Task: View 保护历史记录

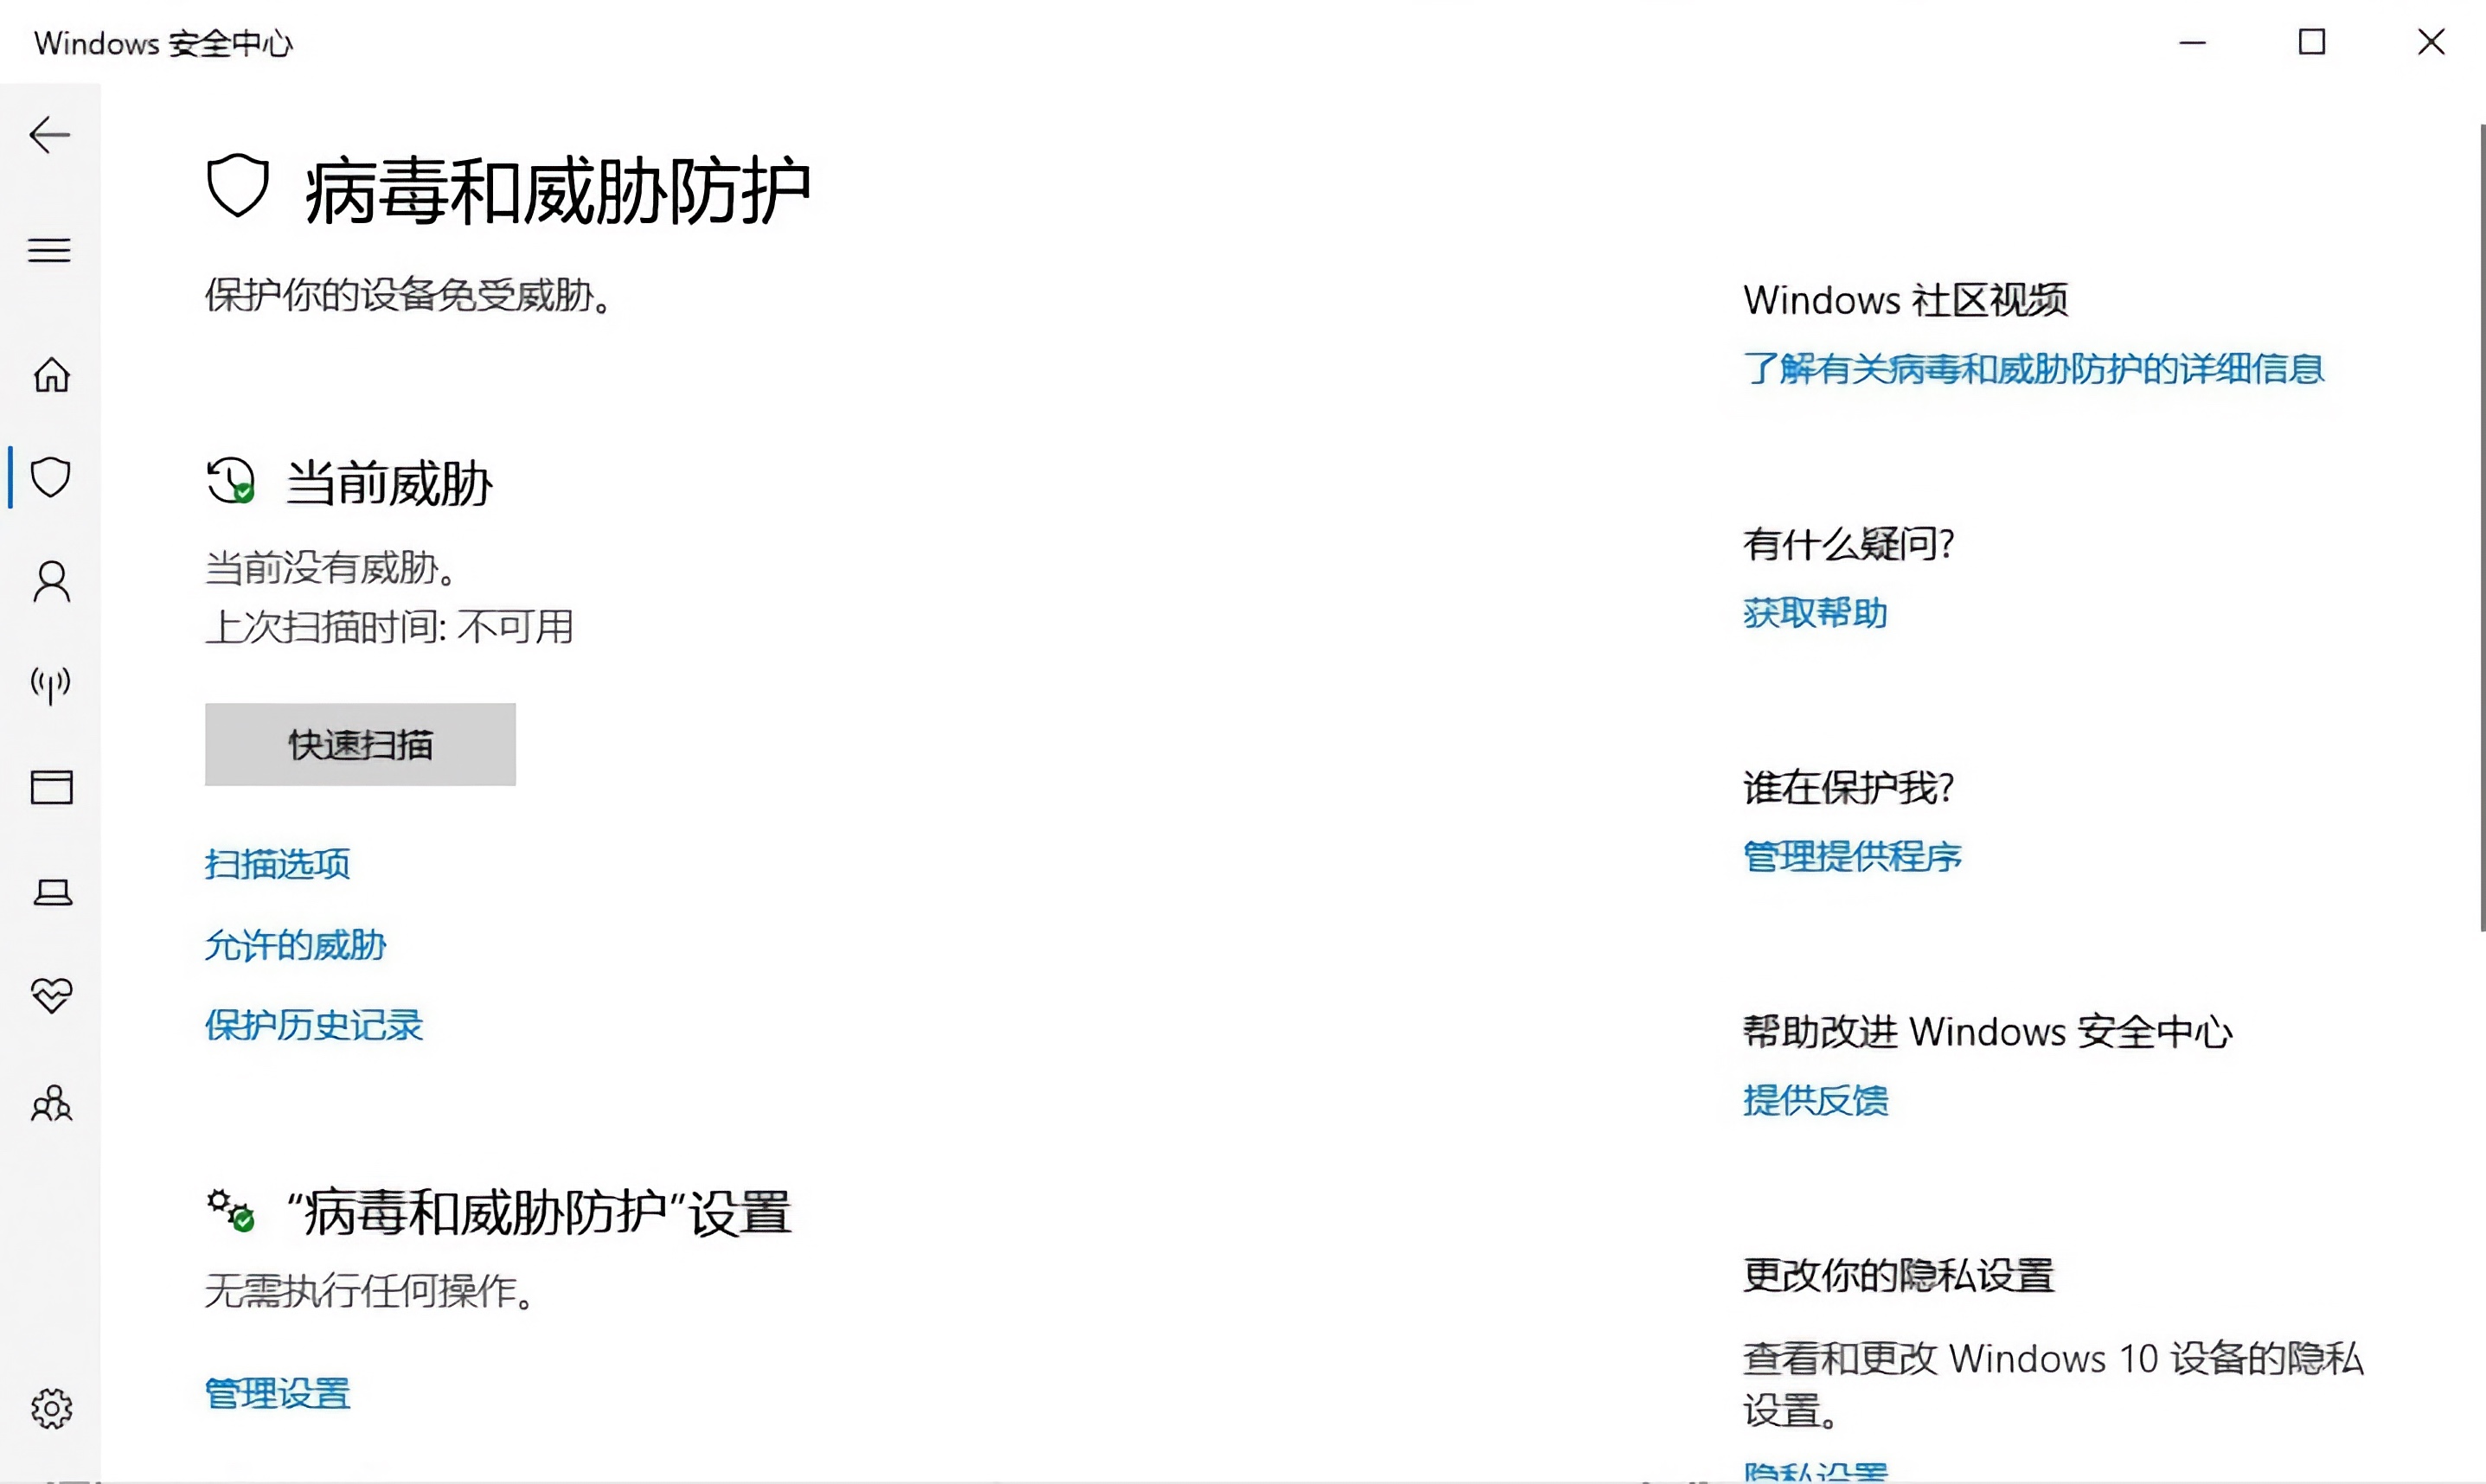Action: click(313, 1026)
